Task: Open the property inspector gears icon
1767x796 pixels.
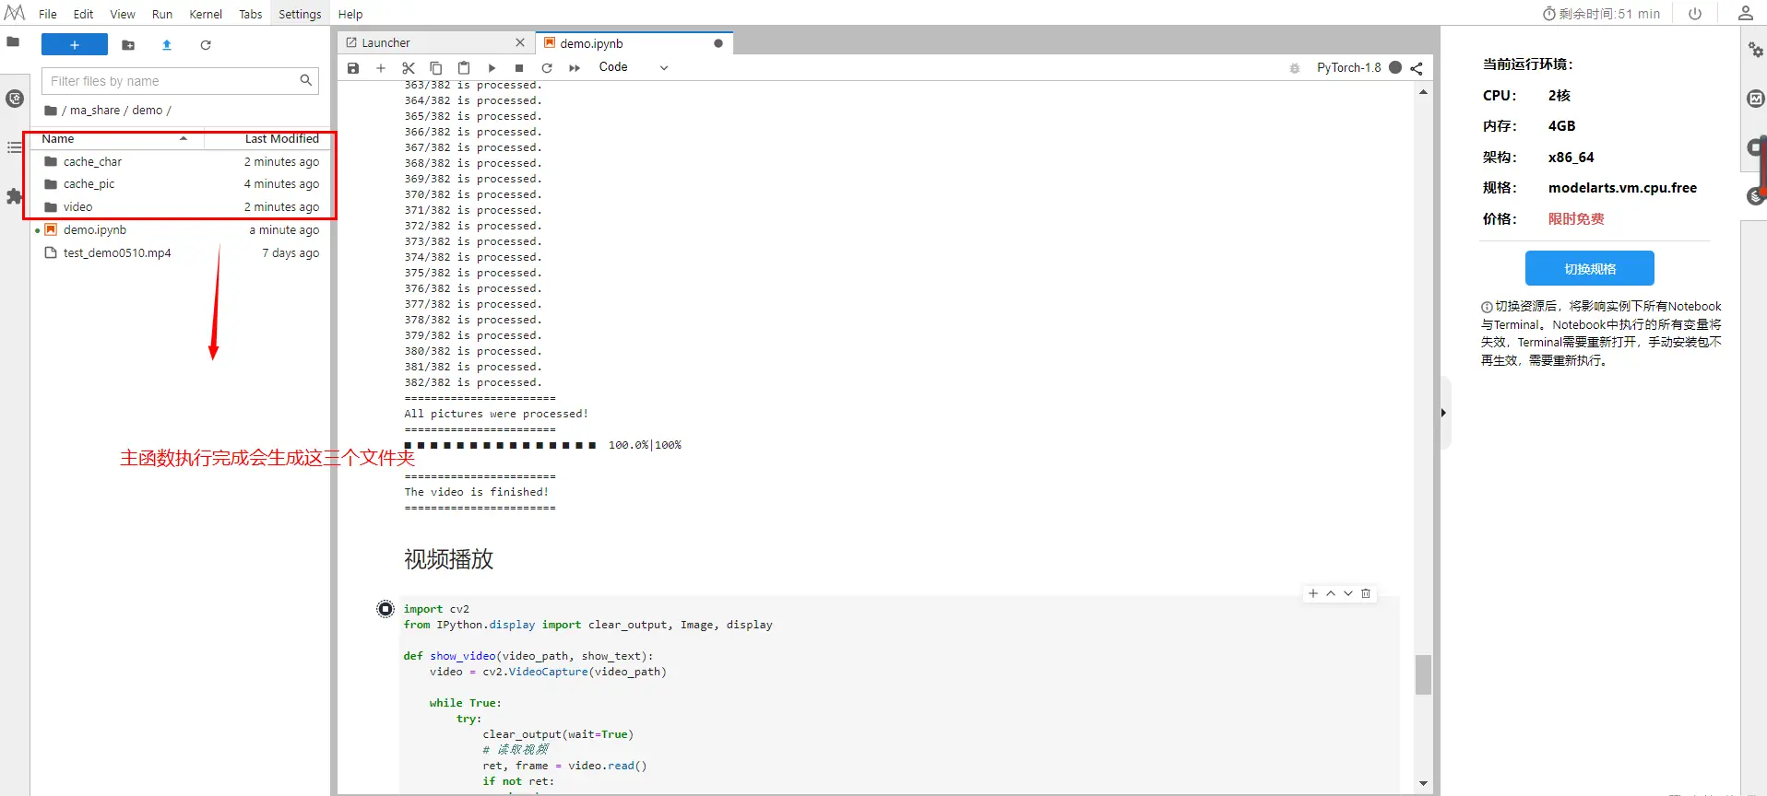Action: coord(1756,50)
